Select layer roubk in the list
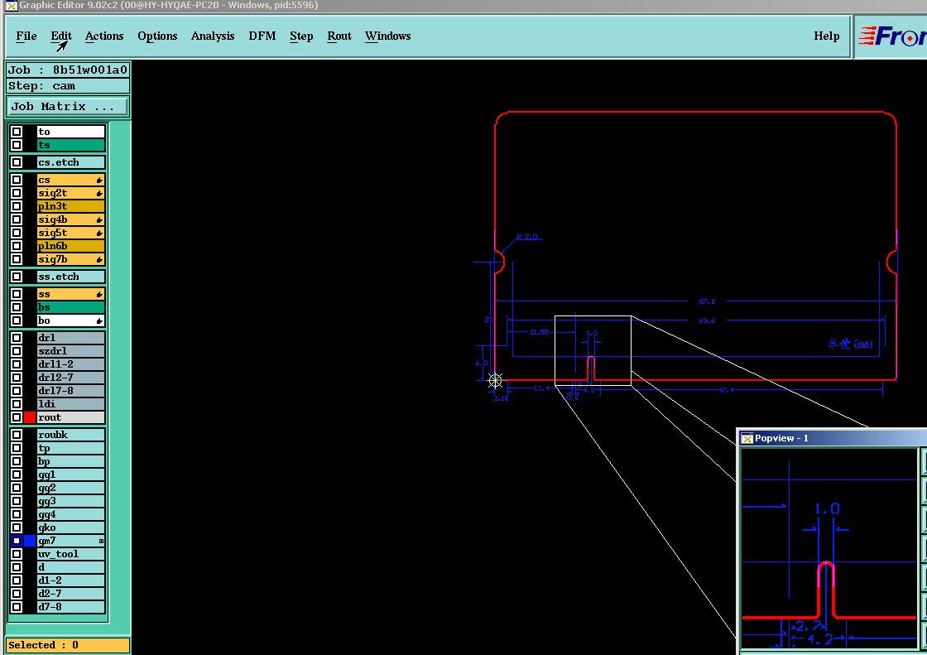The image size is (927, 655). tap(70, 434)
